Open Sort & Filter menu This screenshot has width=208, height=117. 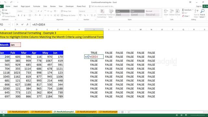[196, 13]
